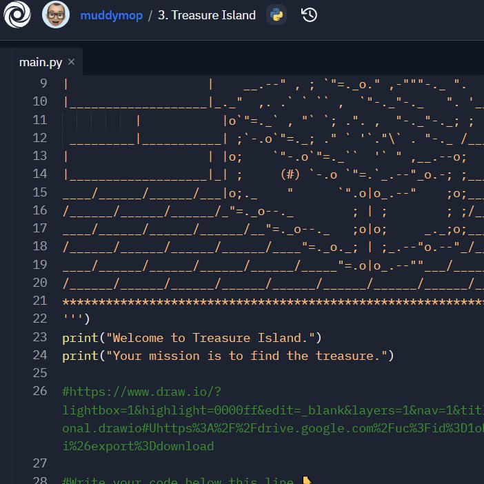Open muddymop's profile avatar

tap(56, 14)
